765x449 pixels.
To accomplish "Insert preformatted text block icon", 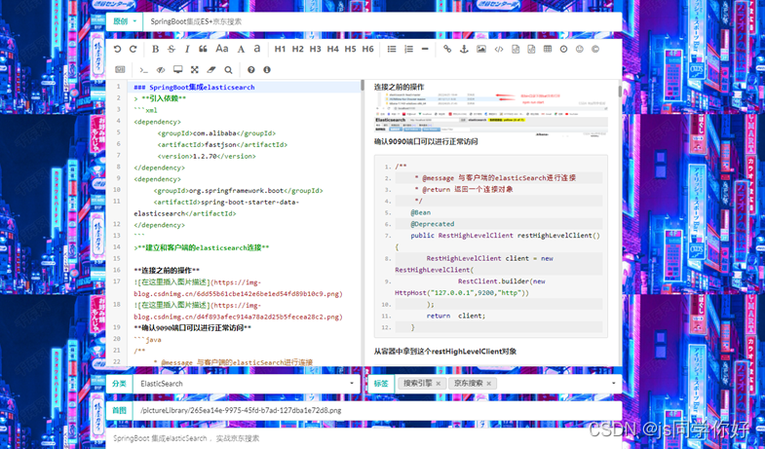I will point(516,49).
